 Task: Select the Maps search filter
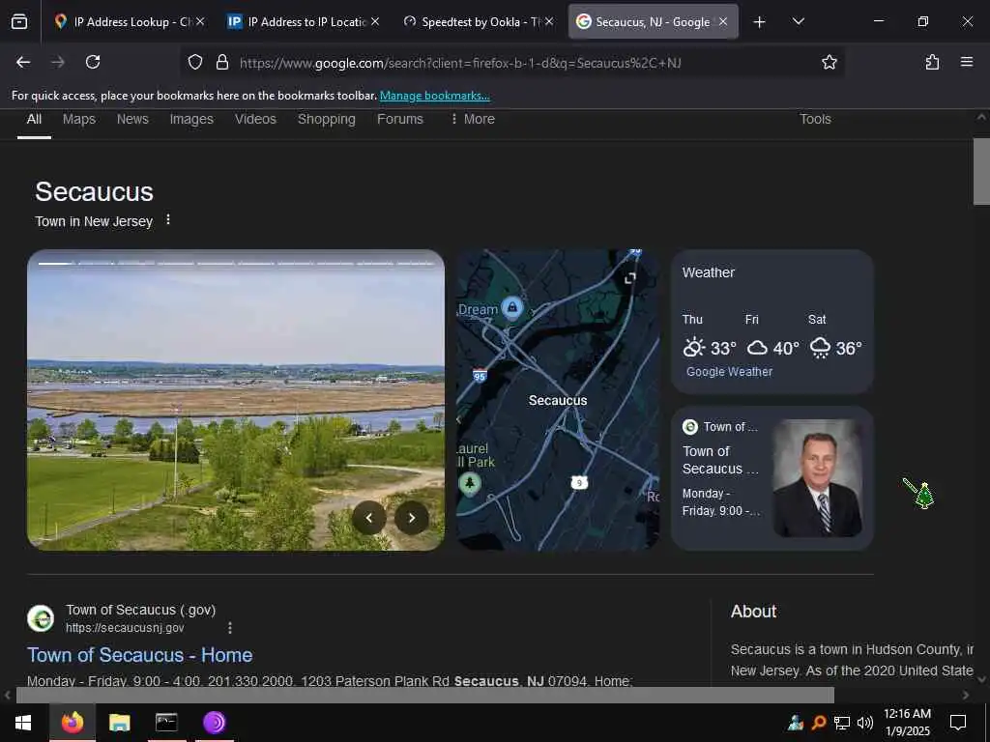pos(79,119)
